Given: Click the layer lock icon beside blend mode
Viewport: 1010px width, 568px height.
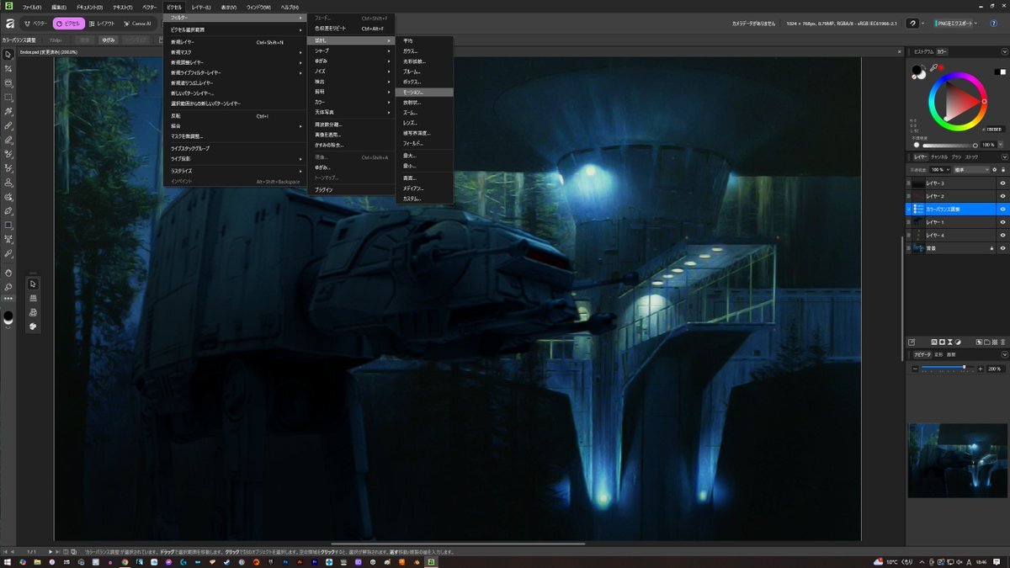Looking at the screenshot, I should 1002,169.
